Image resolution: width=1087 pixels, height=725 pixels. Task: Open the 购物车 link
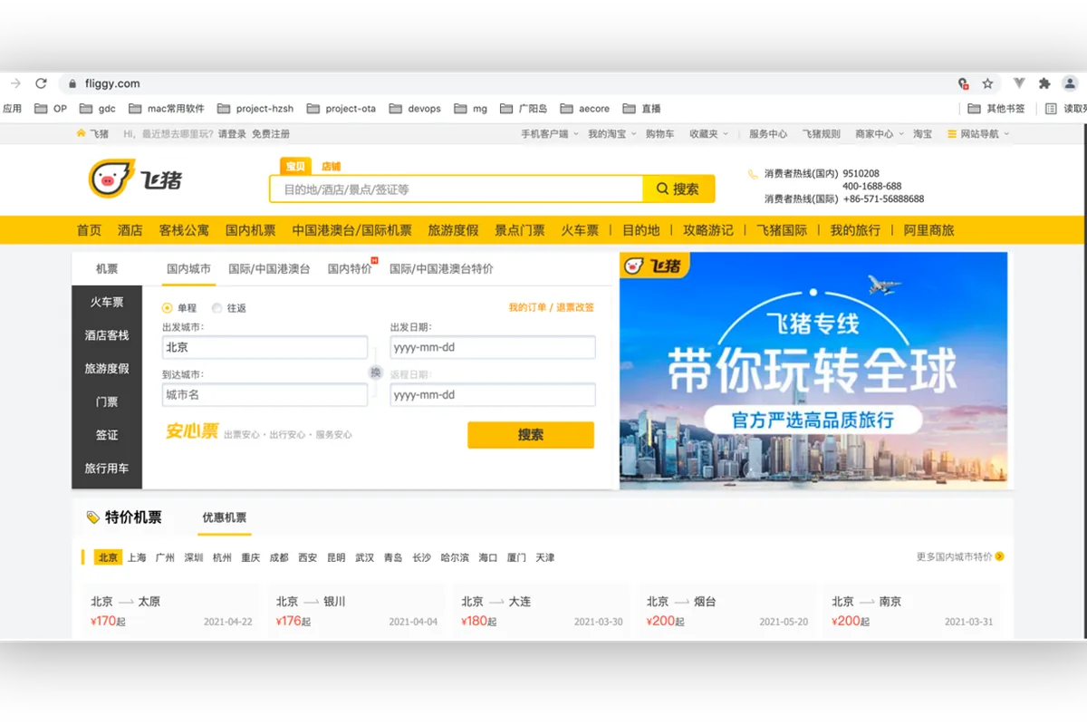[659, 133]
